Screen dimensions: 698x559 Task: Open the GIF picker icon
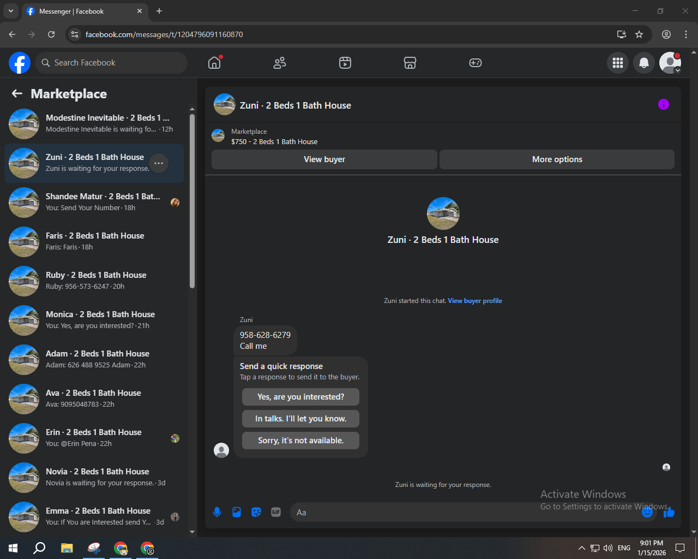click(276, 512)
